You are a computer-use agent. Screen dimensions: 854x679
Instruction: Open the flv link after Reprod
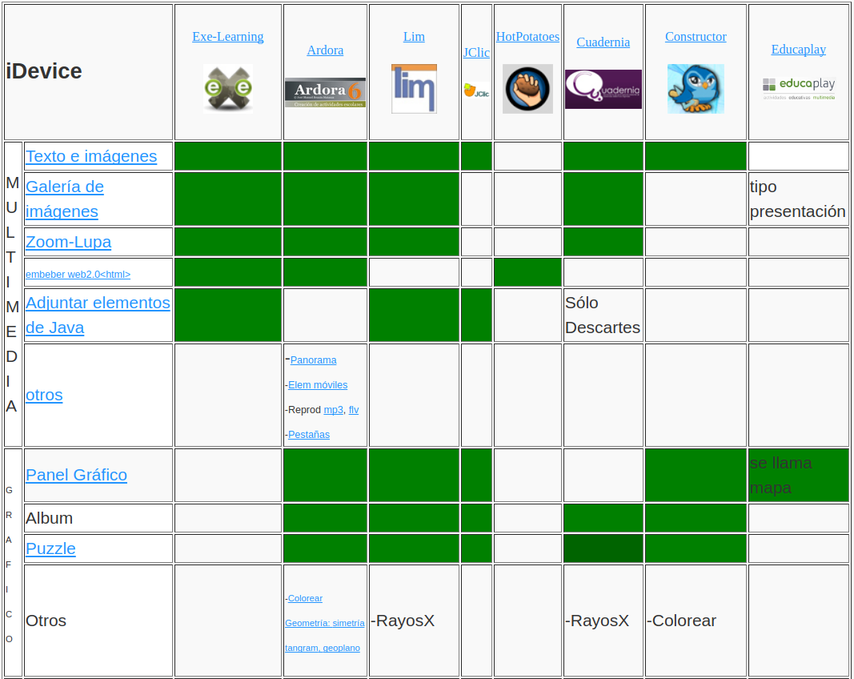[x=354, y=410]
